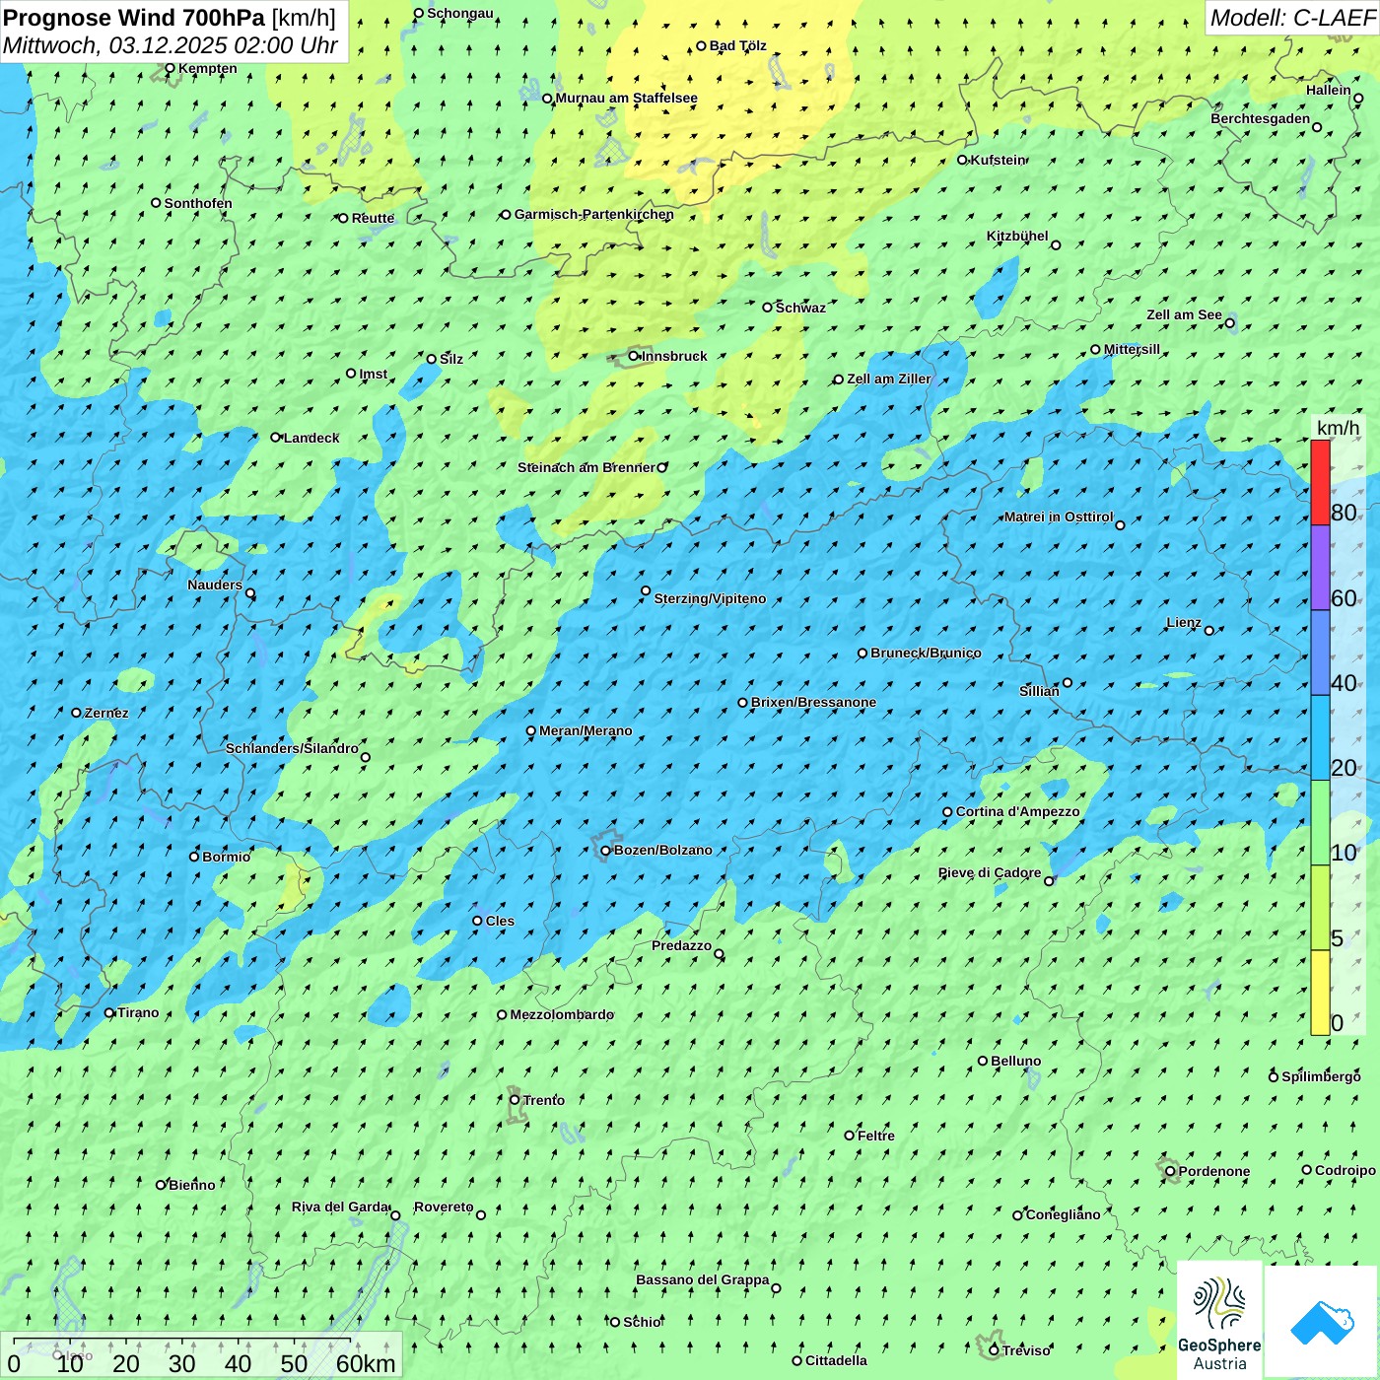Click the date 'Mittwoch, 03.12.2025 02:00 Uhr'
The image size is (1380, 1380).
pyautogui.click(x=171, y=45)
